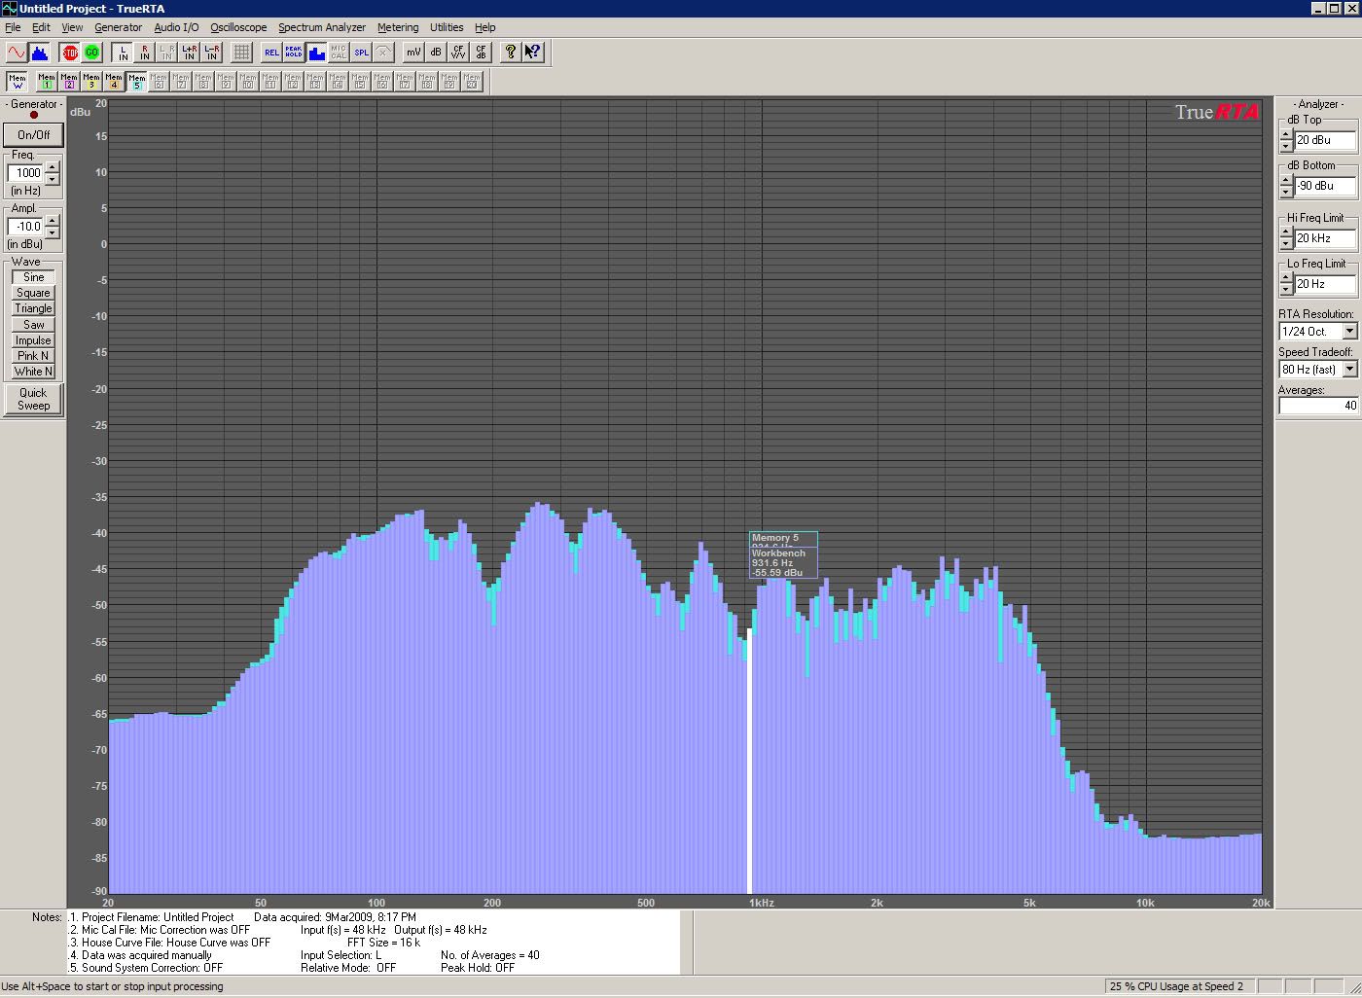Image resolution: width=1362 pixels, height=998 pixels.
Task: Select the Mem W workbench memory icon
Action: click(x=17, y=82)
